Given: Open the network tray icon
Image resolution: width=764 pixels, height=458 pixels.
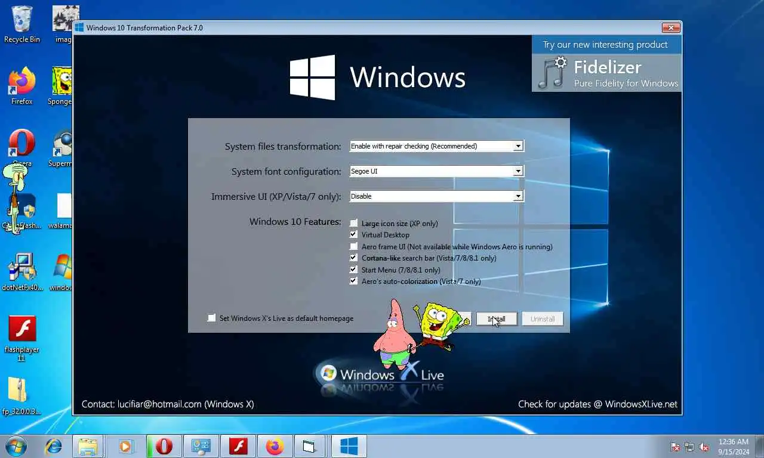Looking at the screenshot, I should 689,447.
